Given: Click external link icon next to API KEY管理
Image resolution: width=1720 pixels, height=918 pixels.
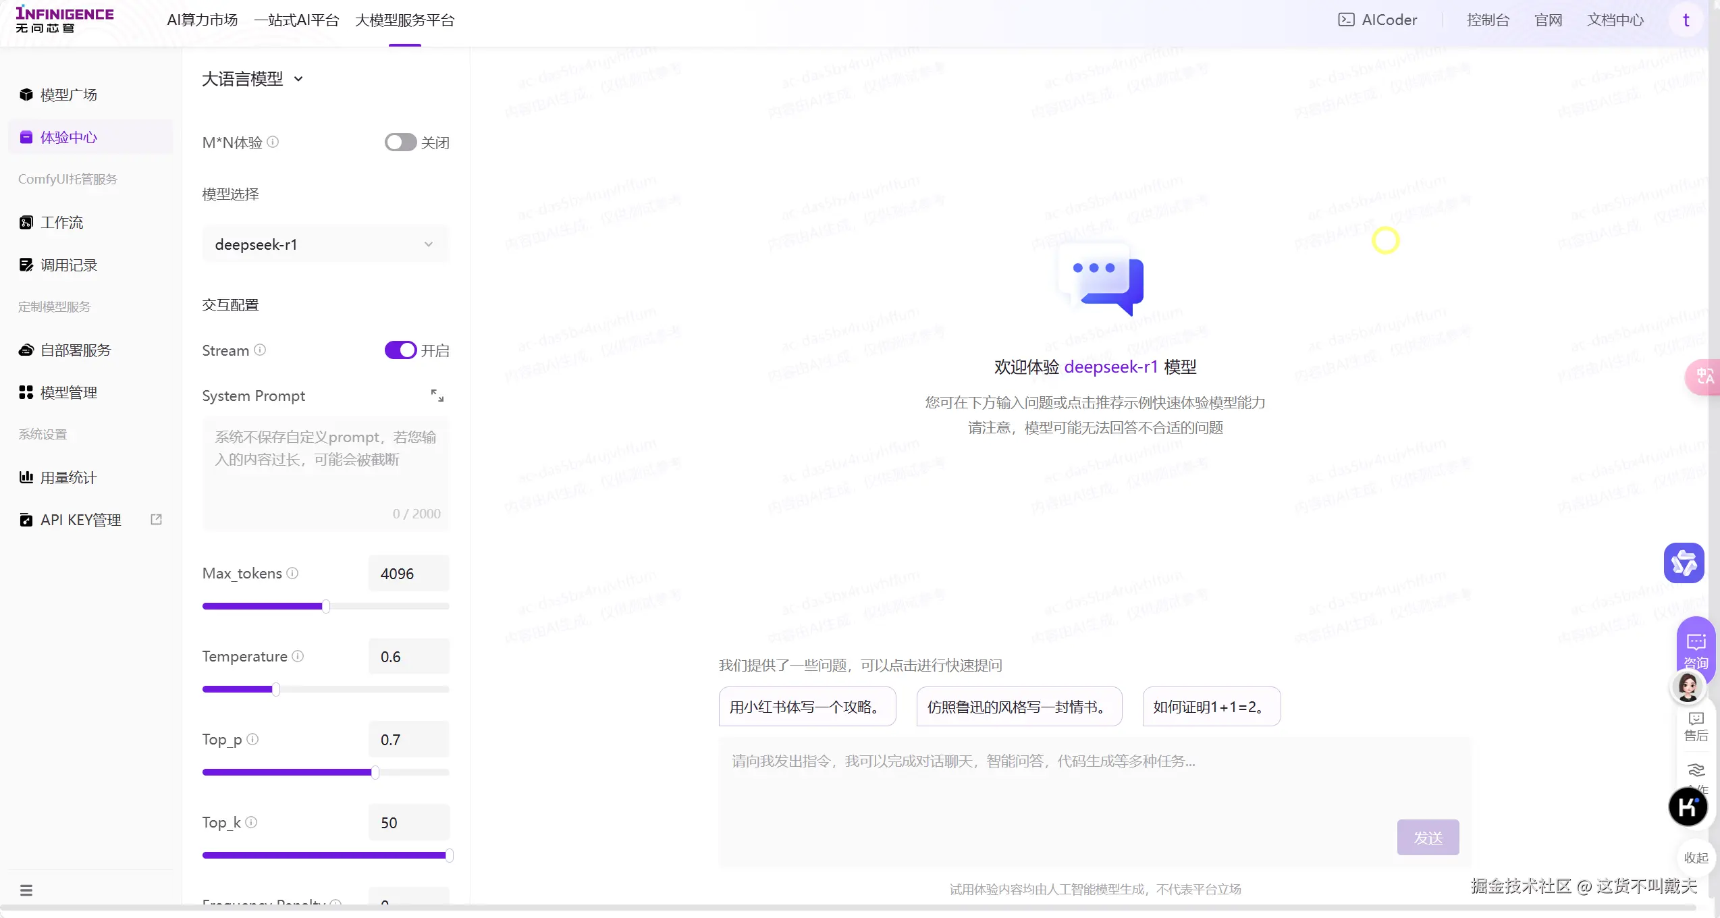Looking at the screenshot, I should 156,519.
